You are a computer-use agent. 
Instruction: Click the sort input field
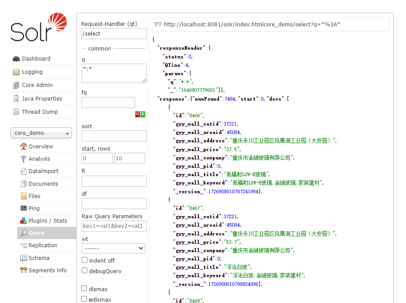click(114, 136)
